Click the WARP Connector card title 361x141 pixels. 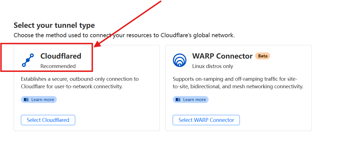tap(222, 56)
